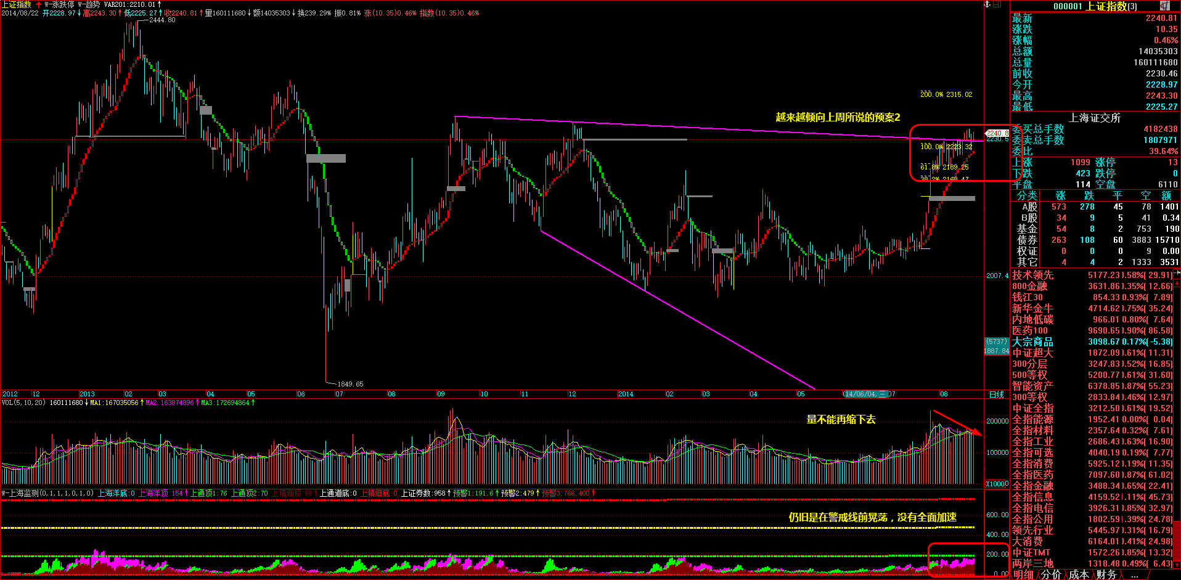Click the X10000 volume scale box
This screenshot has height=580, width=1181.
[x=997, y=484]
